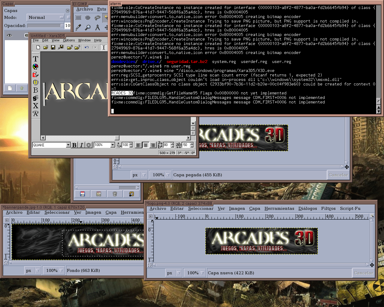Click the save options icon at GIMP toolbox bottom
This screenshot has width=384, height=307.
pyautogui.click(x=82, y=194)
